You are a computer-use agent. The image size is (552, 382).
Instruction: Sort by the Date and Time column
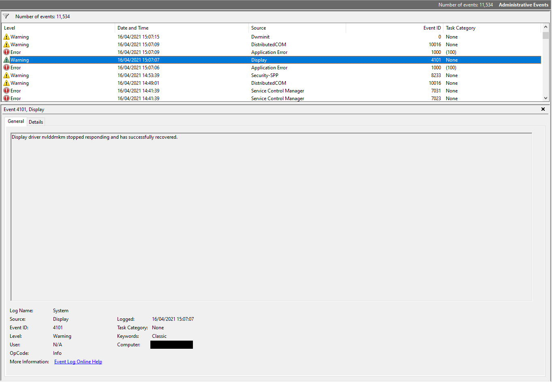(182, 28)
